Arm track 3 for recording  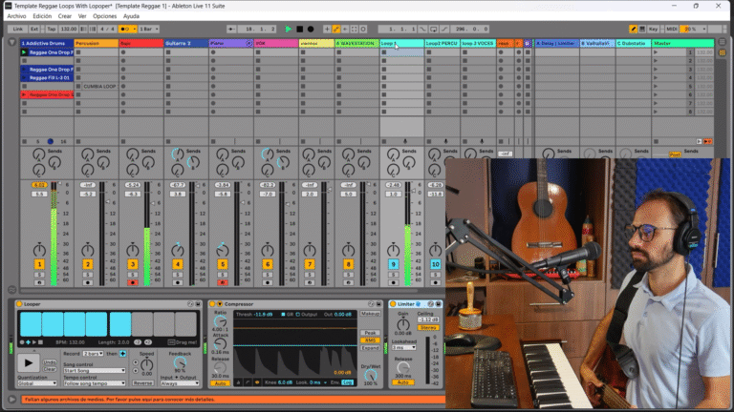[133, 282]
